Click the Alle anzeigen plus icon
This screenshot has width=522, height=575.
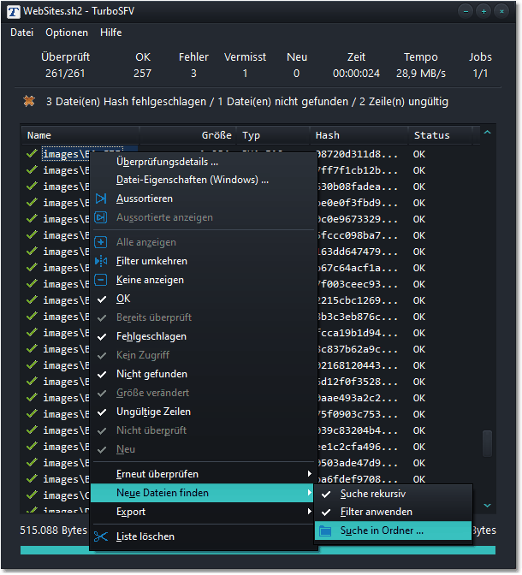coord(101,242)
